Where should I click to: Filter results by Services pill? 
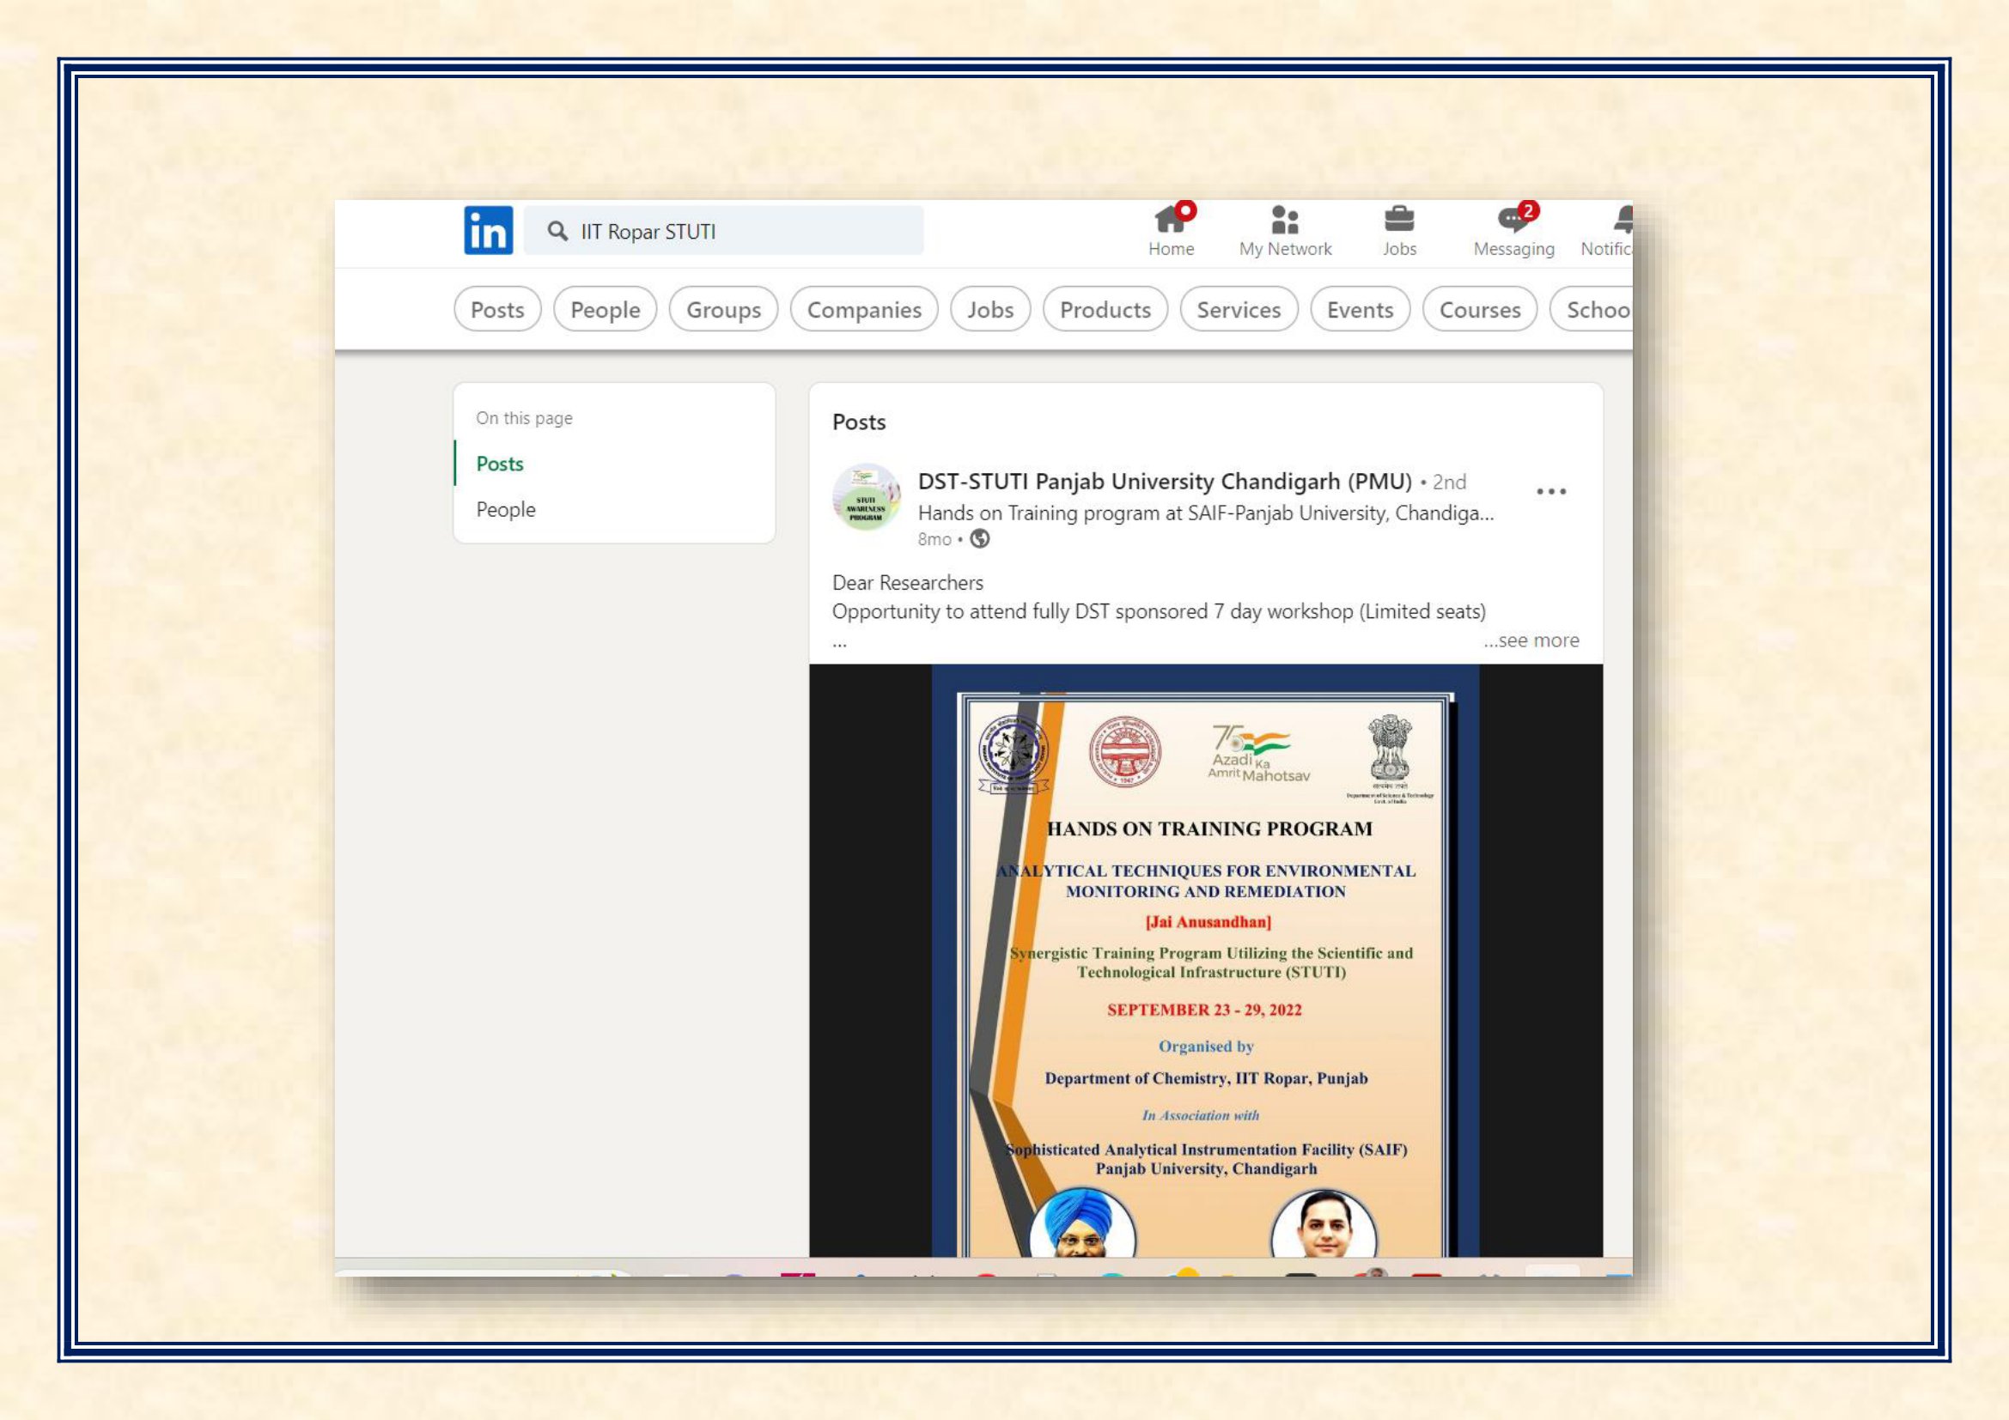[1239, 310]
